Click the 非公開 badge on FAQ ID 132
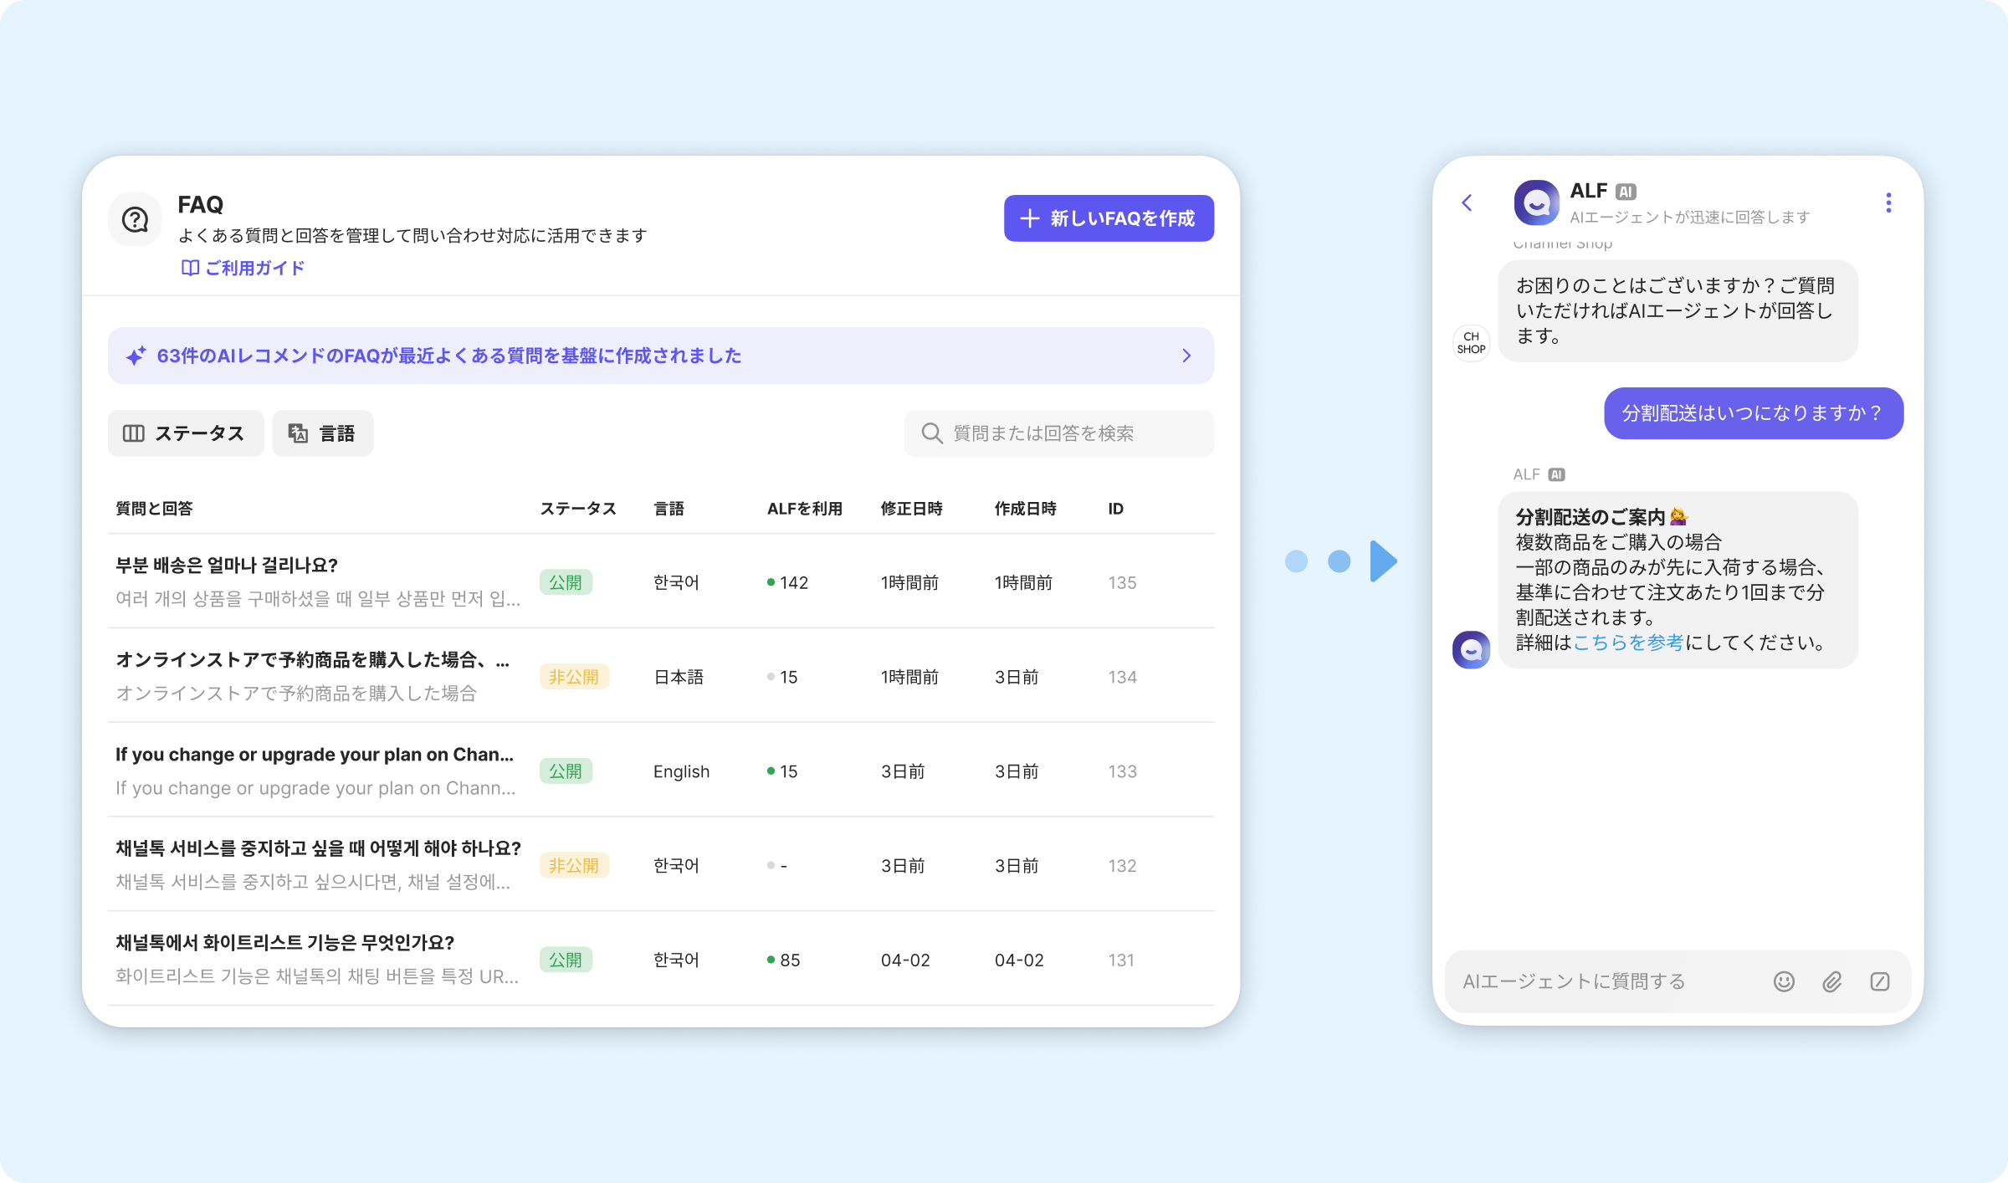 574,866
